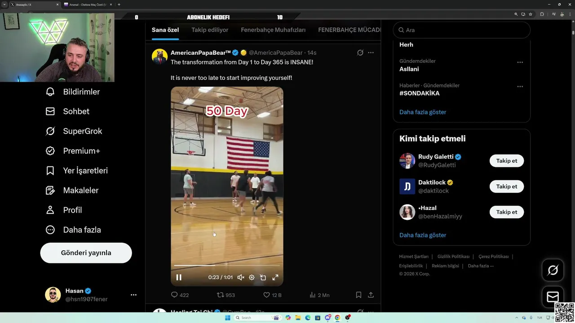Screen dimensions: 575x323
Task: Show hidden system tray icons
Action: pyautogui.click(x=517, y=318)
